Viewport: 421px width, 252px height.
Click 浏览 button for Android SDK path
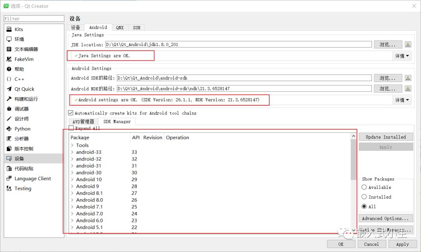point(388,78)
